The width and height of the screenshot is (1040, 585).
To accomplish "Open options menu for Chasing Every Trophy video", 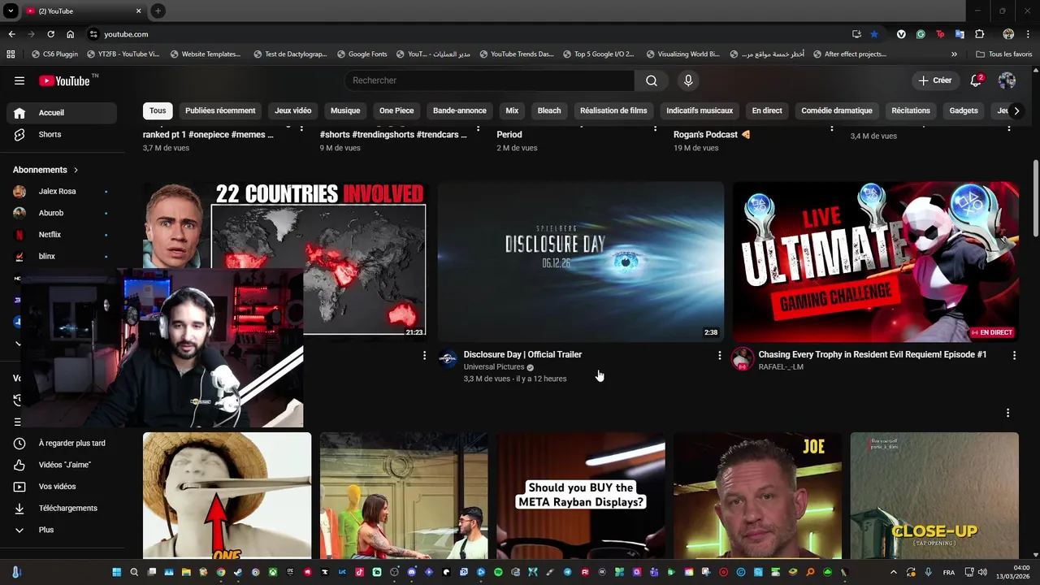I will (1014, 355).
